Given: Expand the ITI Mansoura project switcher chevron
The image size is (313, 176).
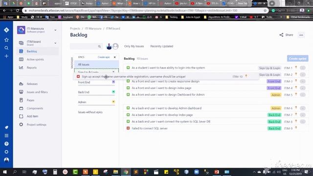Looking at the screenshot, I should pos(55,30).
